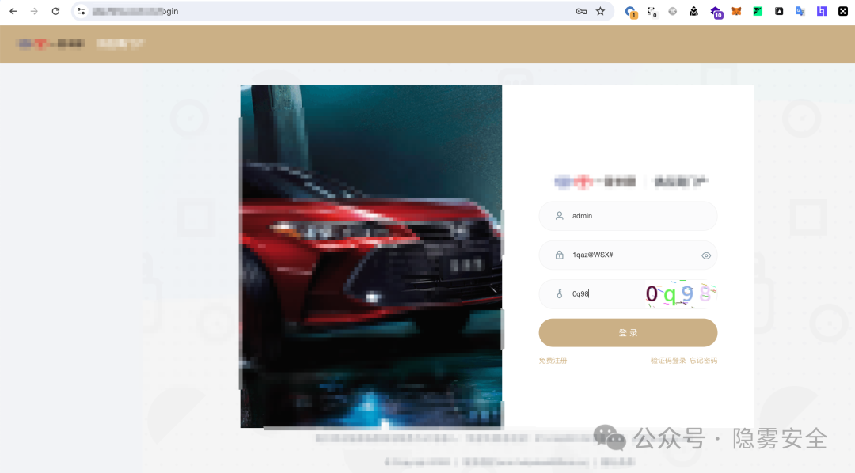Open the blue extension with orange badge
Image resolution: width=855 pixels, height=473 pixels.
coord(631,12)
